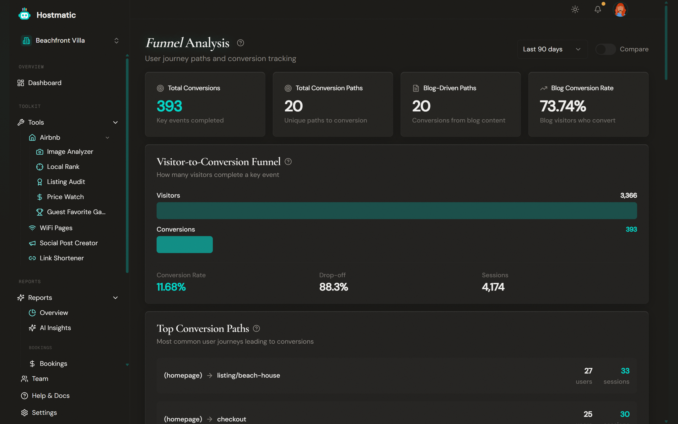Select the homepage to listing/beach-house path row
The width and height of the screenshot is (678, 424).
(x=397, y=376)
